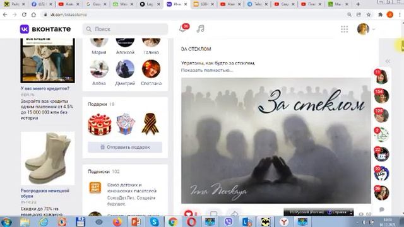Open the music note player icon
The height and width of the screenshot is (227, 404).
coord(201,28)
